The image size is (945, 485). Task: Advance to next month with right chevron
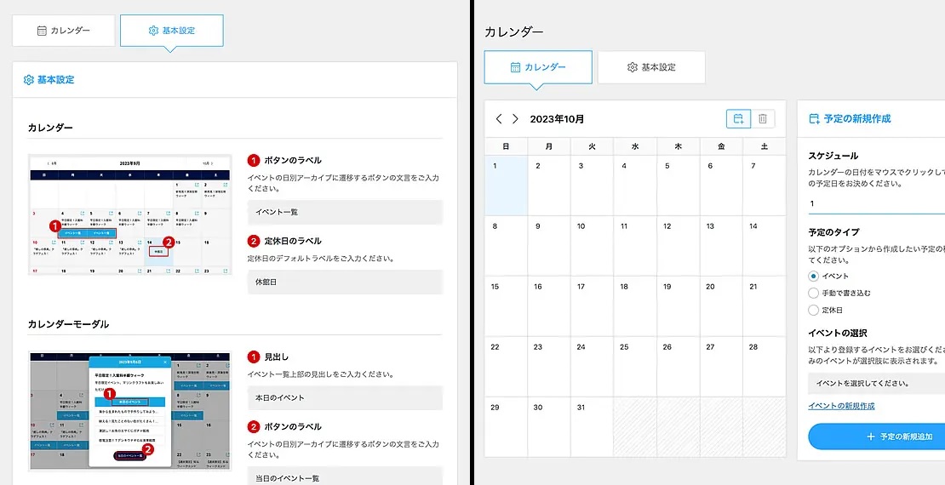point(515,119)
